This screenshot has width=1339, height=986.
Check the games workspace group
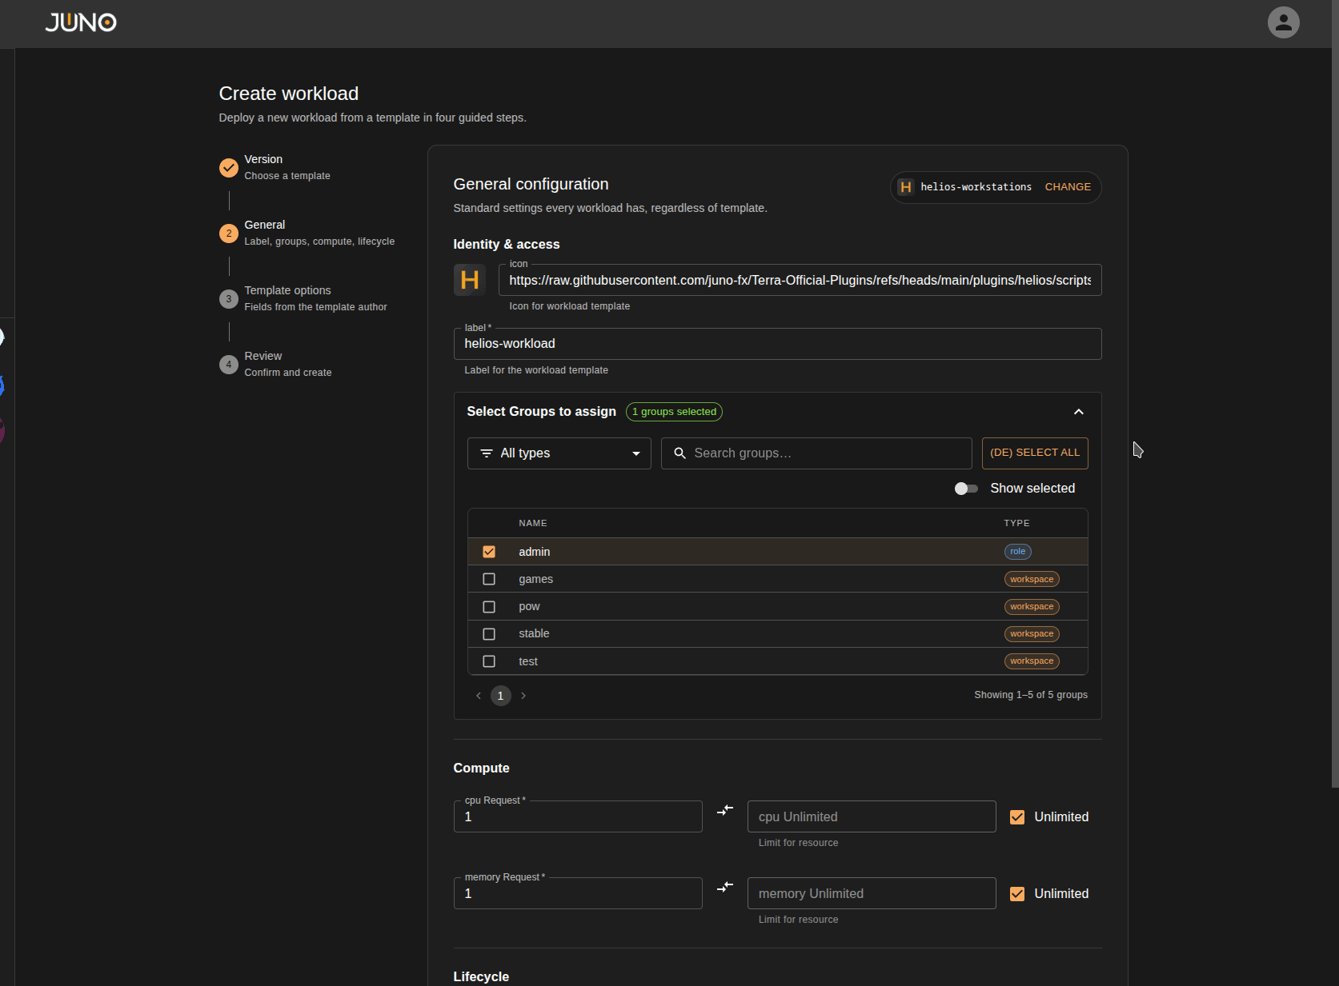[x=489, y=579]
